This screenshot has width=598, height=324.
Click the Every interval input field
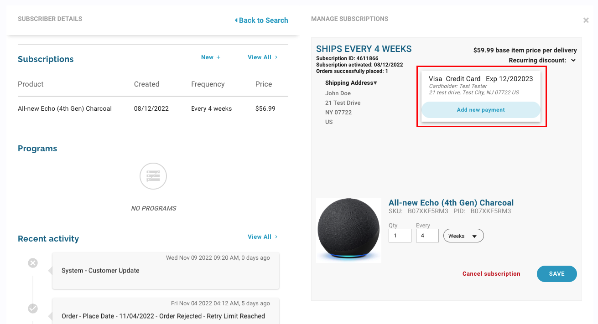coord(427,236)
